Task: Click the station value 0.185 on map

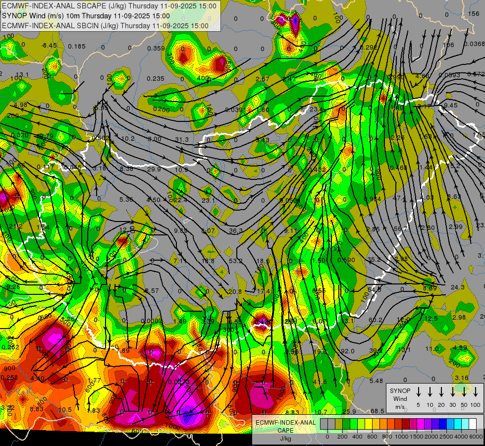Action: tap(77, 47)
